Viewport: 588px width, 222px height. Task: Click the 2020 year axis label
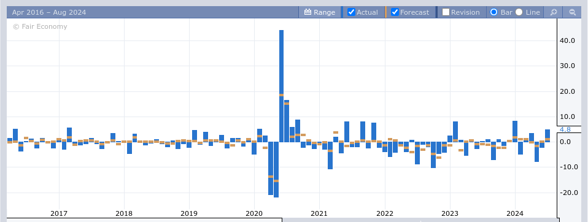(254, 213)
